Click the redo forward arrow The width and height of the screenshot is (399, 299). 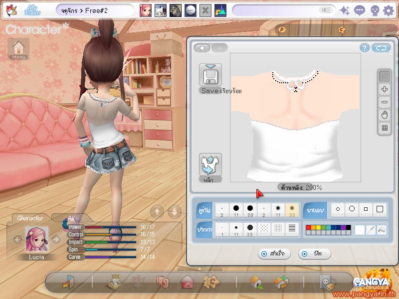(x=219, y=48)
